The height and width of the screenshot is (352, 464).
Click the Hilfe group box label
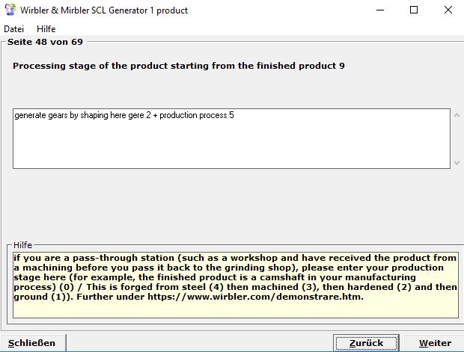(x=23, y=244)
